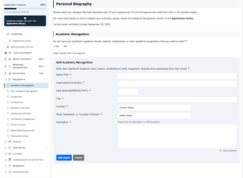Click the Essays edit icon

[x=9, y=141]
